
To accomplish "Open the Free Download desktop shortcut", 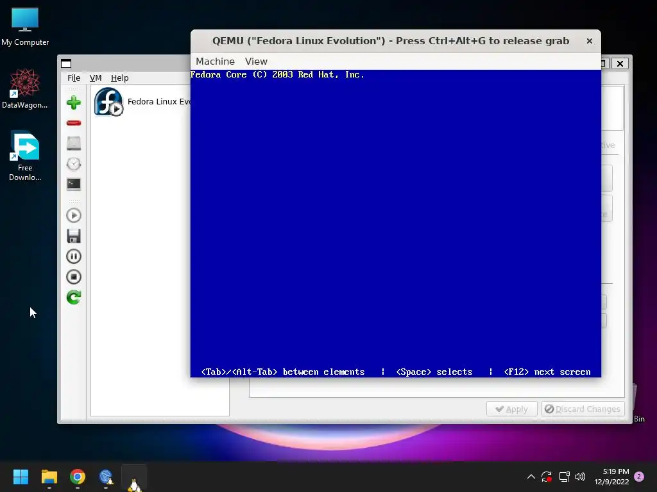I will click(x=25, y=156).
